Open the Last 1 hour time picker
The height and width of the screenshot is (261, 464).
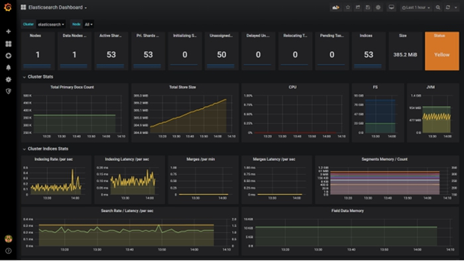[x=416, y=7]
